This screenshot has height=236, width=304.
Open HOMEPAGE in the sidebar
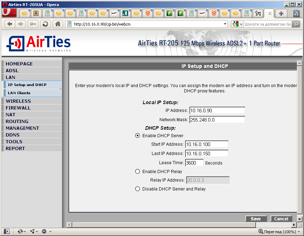32,64
